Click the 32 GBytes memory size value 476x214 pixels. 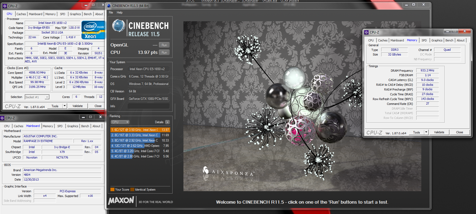point(394,54)
